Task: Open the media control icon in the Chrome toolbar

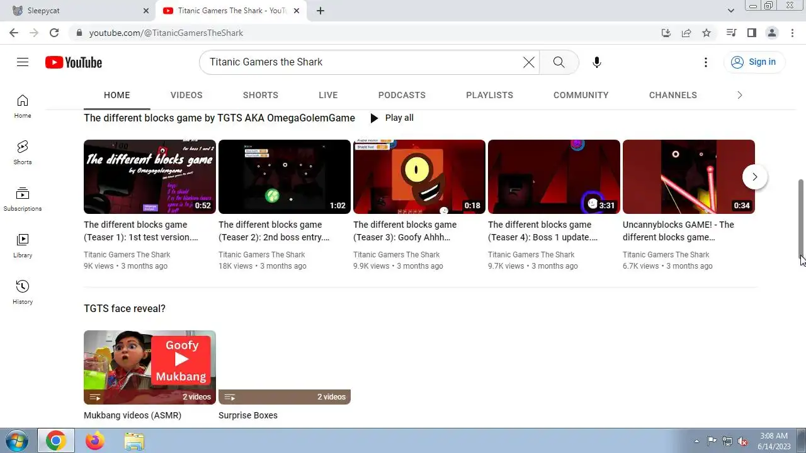Action: click(x=731, y=33)
